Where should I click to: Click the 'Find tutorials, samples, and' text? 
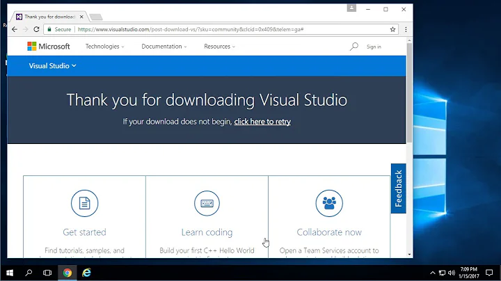[84, 250]
